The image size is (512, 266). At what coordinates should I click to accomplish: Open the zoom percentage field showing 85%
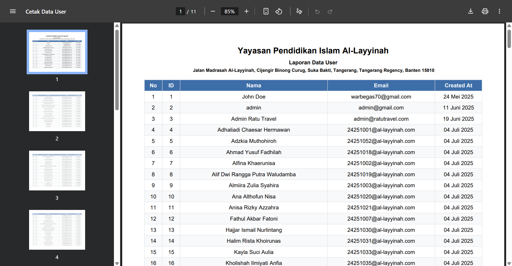point(229,11)
